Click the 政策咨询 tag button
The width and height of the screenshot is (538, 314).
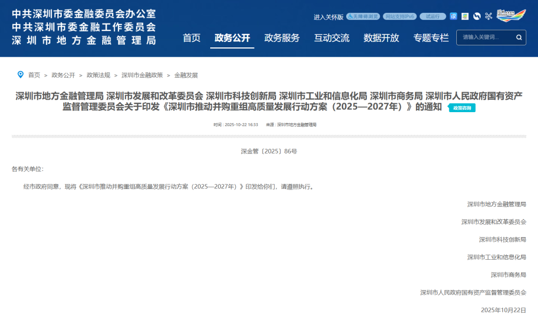(x=462, y=108)
